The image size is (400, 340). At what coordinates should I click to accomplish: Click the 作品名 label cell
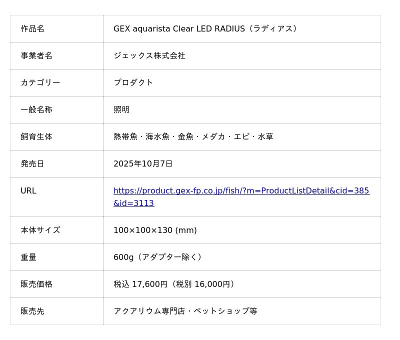point(32,29)
